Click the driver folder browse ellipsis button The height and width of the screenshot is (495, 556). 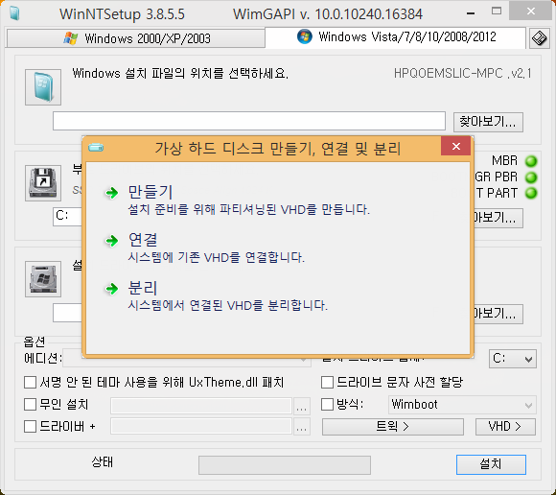(301, 427)
